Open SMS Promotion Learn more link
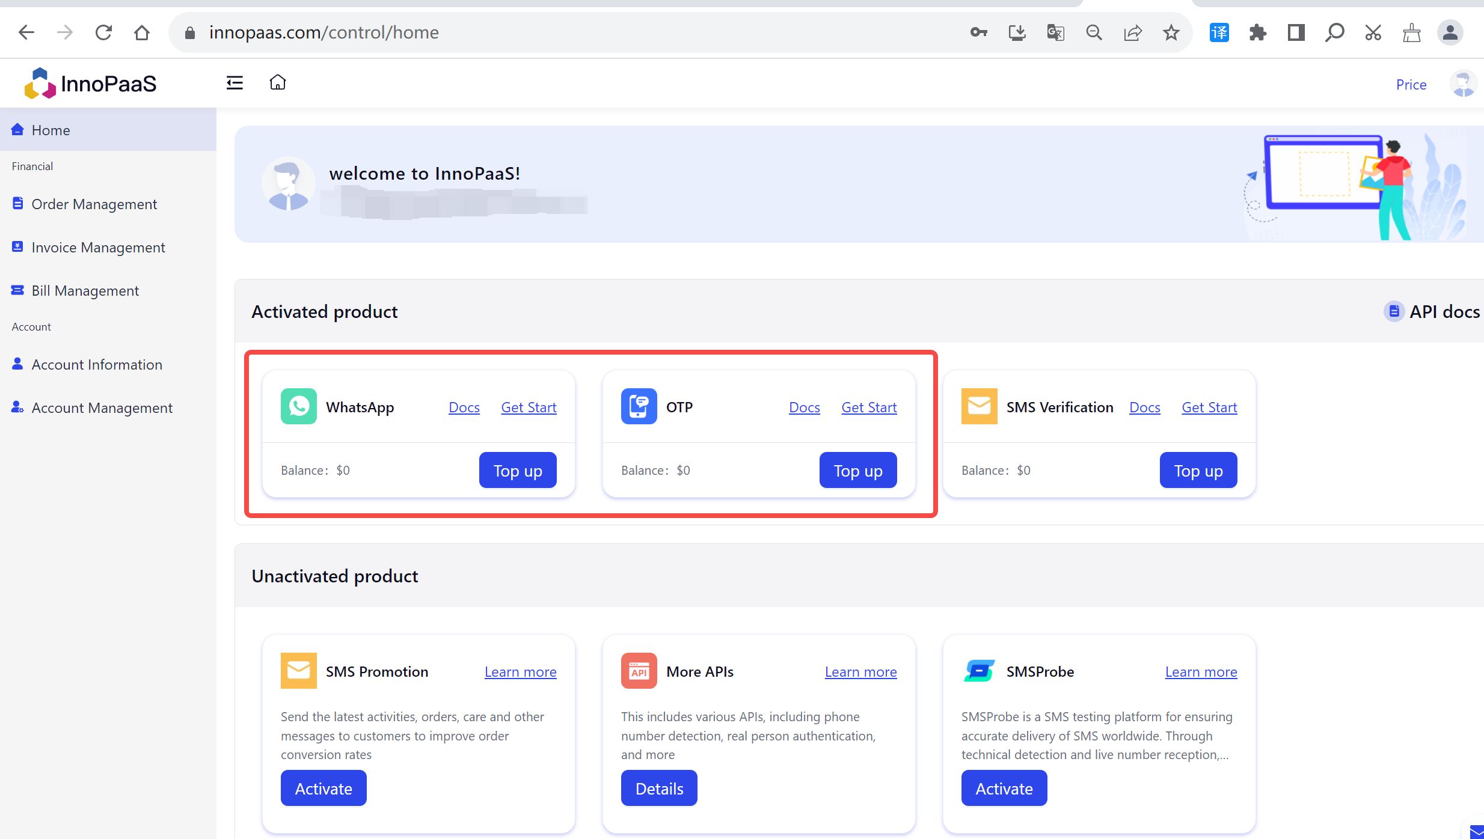This screenshot has height=839, width=1484. coord(521,672)
